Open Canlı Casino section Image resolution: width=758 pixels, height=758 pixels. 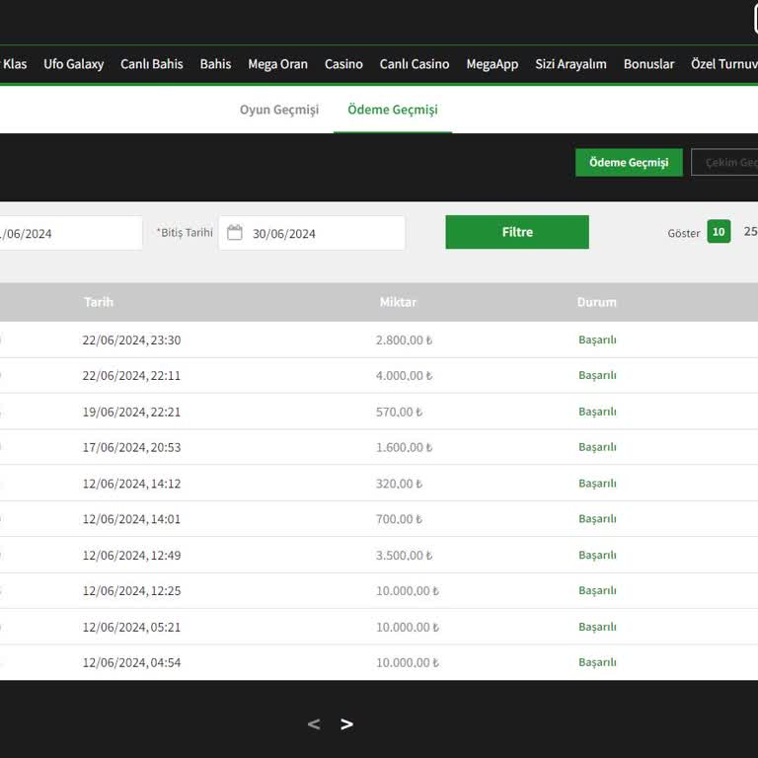(x=415, y=64)
